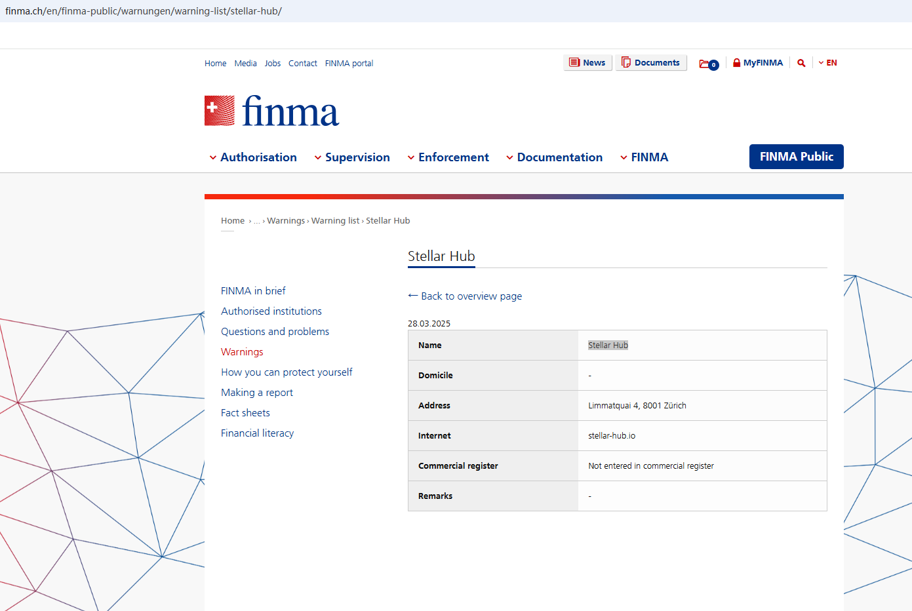Click the highlighted Stellar Hub name value
912x611 pixels.
pyautogui.click(x=608, y=345)
